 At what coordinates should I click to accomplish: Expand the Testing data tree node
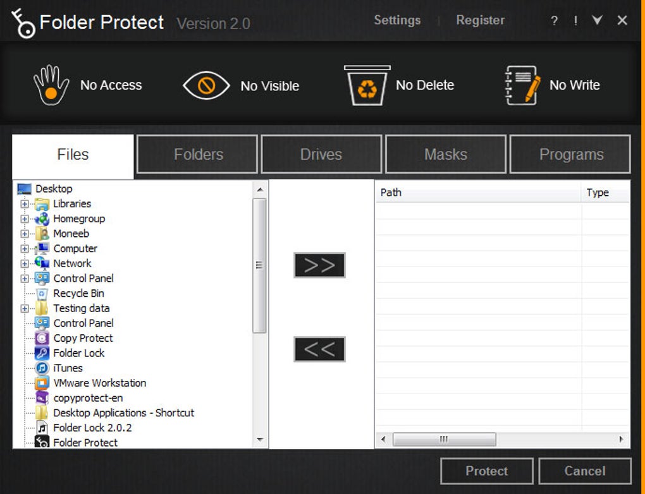click(x=25, y=308)
